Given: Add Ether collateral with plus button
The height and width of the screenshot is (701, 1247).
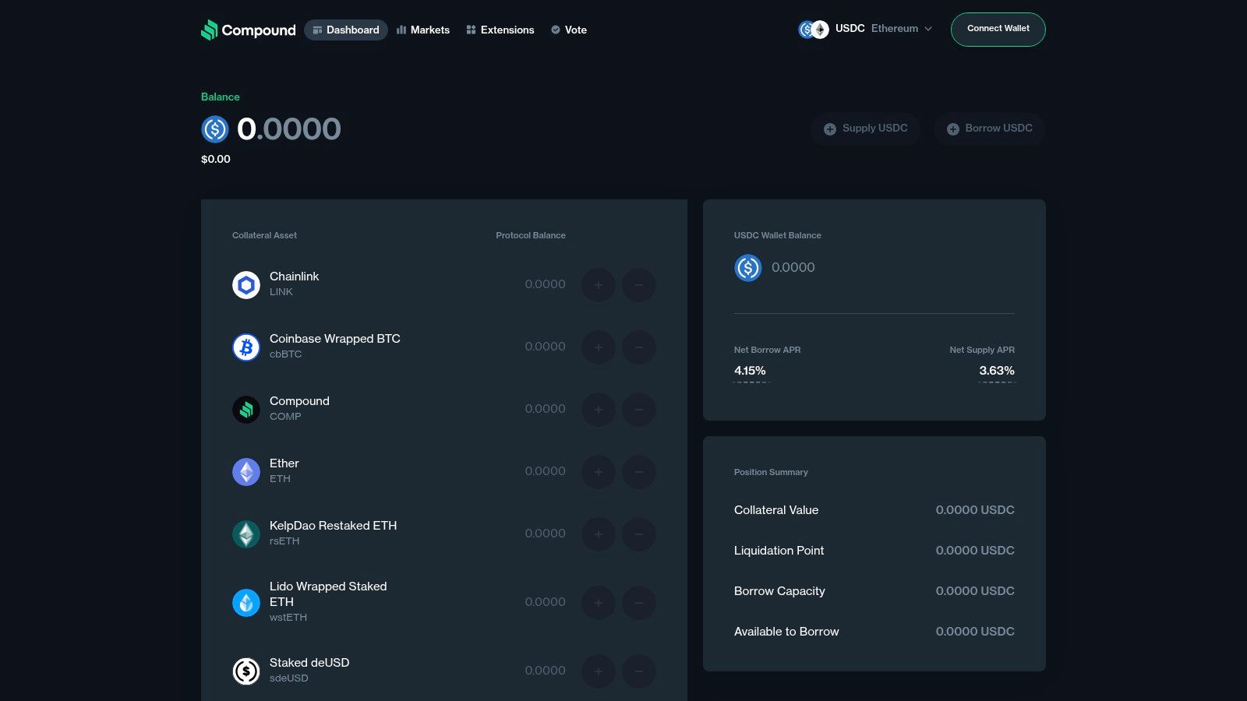Looking at the screenshot, I should [x=599, y=472].
